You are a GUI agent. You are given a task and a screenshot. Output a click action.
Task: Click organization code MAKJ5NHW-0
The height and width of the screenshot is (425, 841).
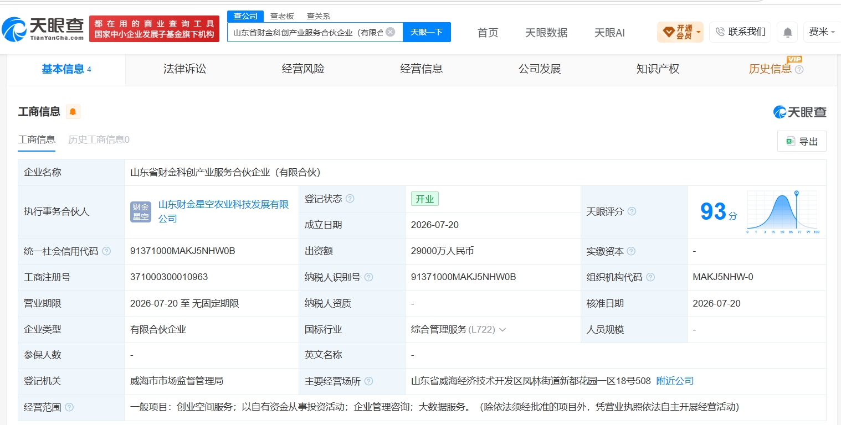point(723,277)
